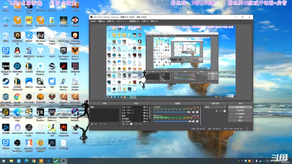Open Chrome from the taskbar
Screen dimensions: 292x164
coord(34,161)
